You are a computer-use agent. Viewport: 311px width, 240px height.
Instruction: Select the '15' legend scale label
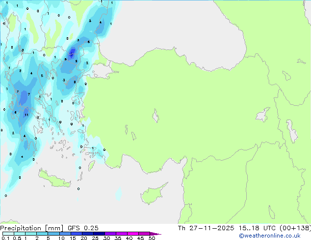(73, 238)
